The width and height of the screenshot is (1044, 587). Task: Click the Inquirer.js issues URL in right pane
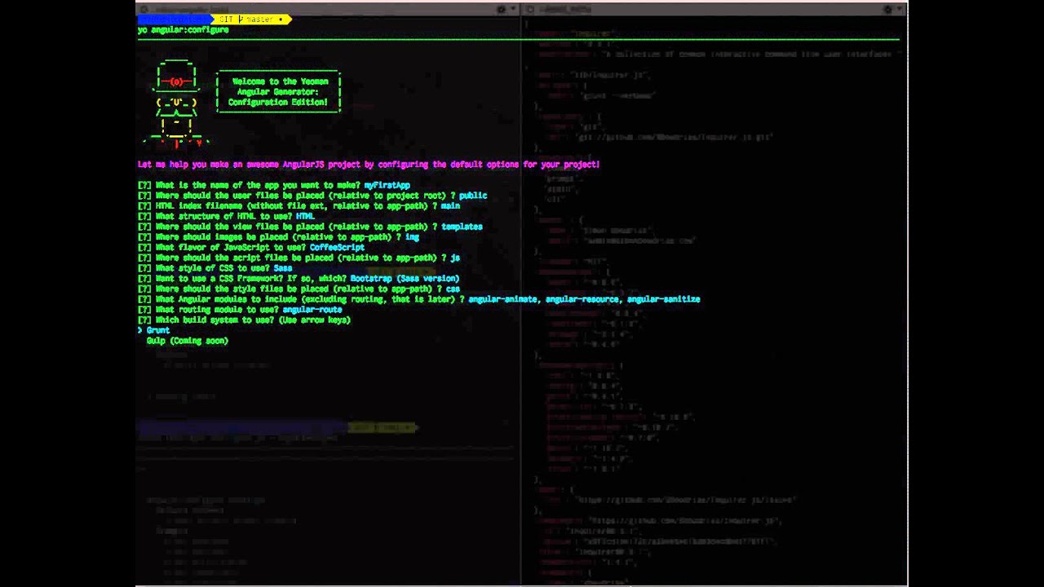coord(685,500)
